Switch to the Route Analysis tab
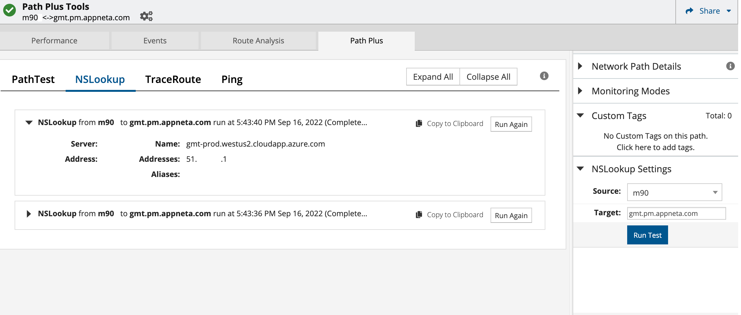Image resolution: width=741 pixels, height=315 pixels. pos(258,41)
